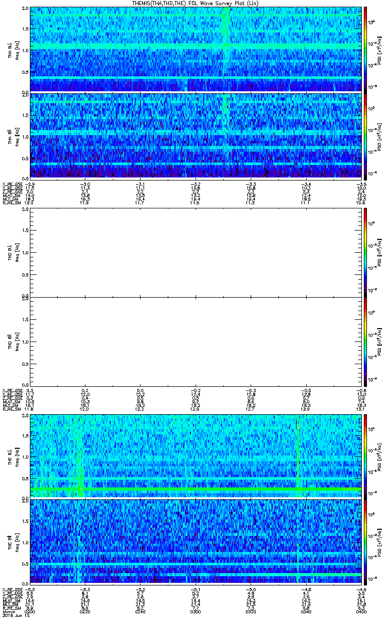Click the THE B-parallel PSD units label
This screenshot has width=386, height=619.
pos(379,542)
